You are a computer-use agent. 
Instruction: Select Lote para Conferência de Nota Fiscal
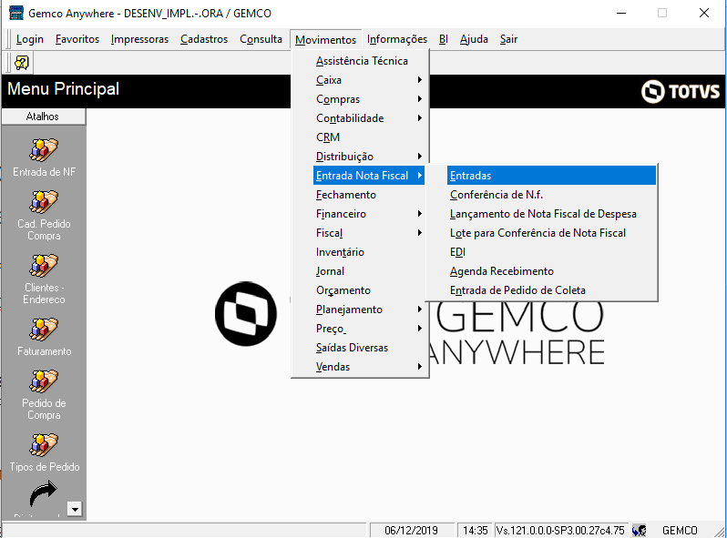(x=551, y=233)
